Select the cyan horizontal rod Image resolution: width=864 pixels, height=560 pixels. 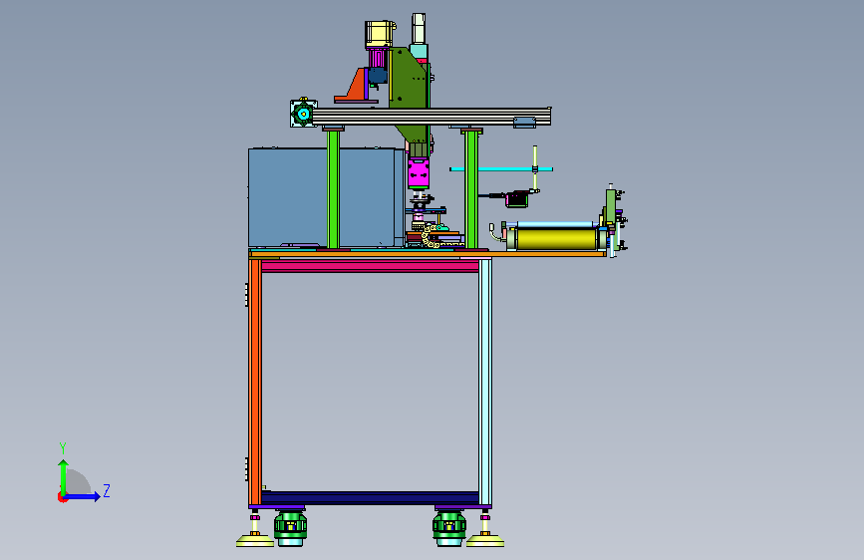501,169
